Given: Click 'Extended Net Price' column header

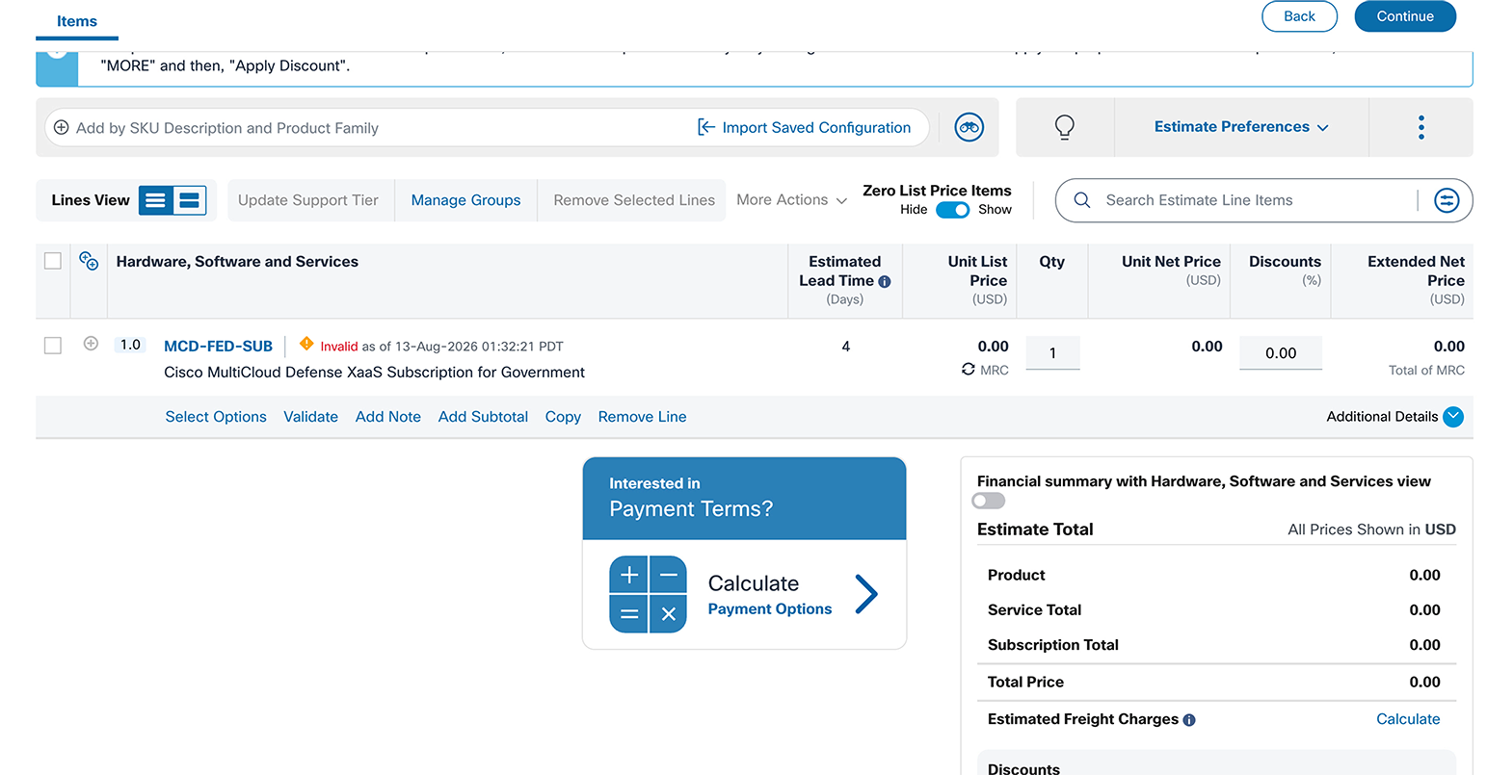Looking at the screenshot, I should tap(1402, 280).
